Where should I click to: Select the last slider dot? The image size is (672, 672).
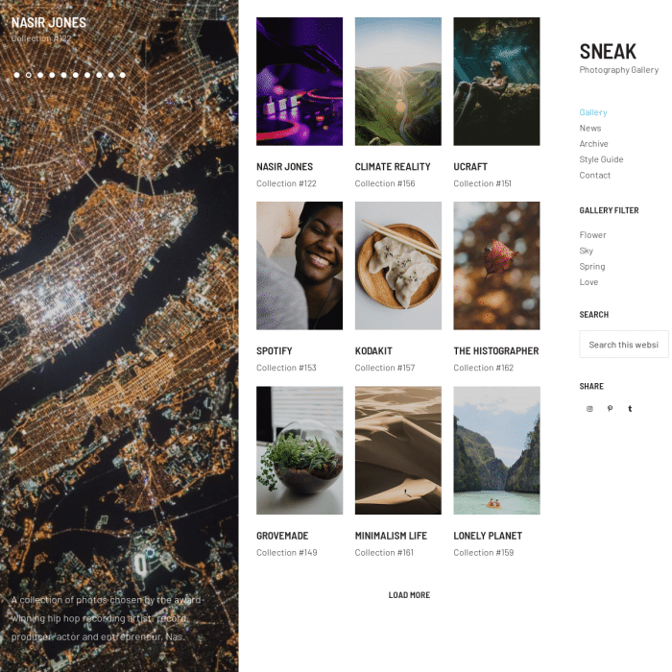(x=123, y=75)
